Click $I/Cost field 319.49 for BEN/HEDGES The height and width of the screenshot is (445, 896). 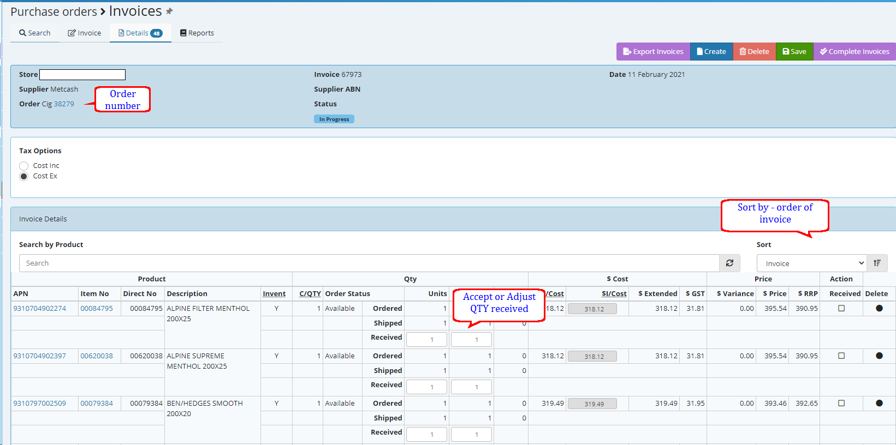pos(592,404)
